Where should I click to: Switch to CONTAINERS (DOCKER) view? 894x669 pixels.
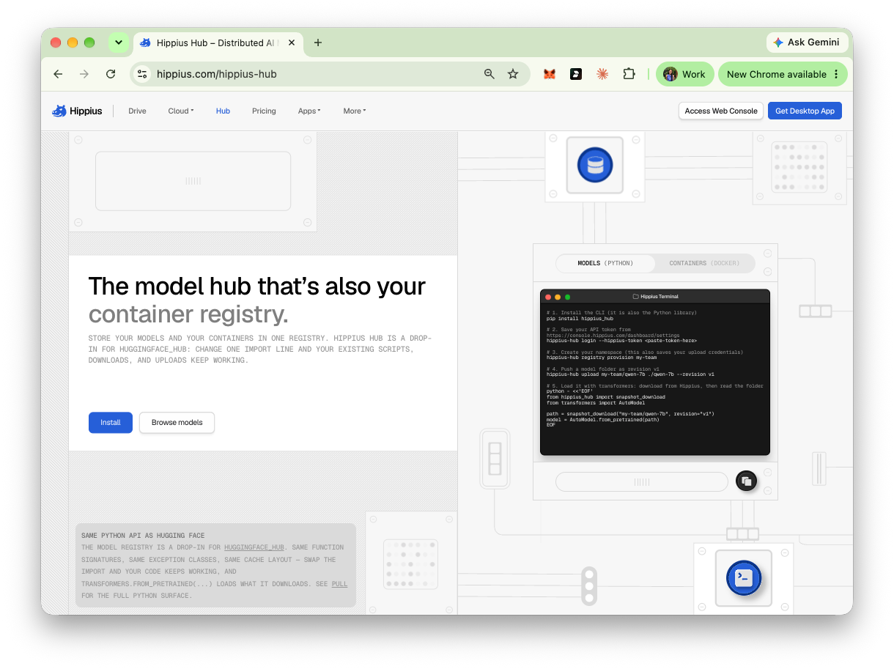coord(704,263)
